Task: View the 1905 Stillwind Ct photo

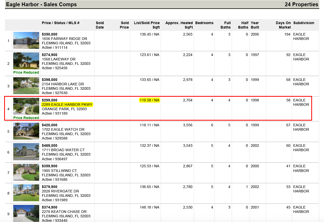Action: (x=26, y=172)
